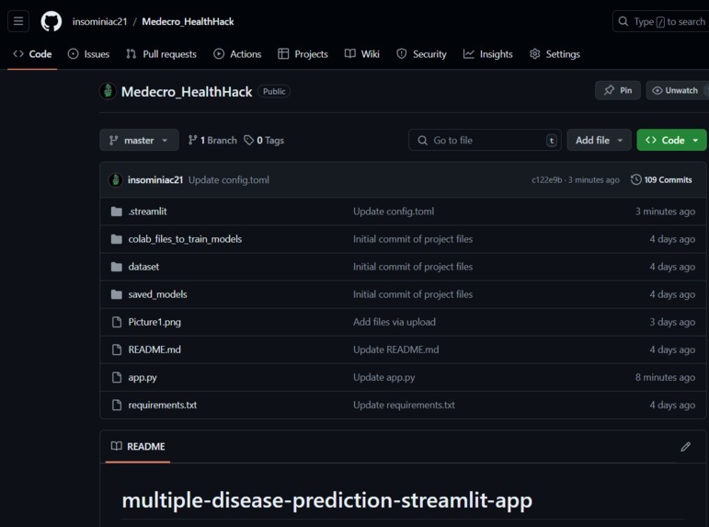Open the Pull requests tab
The height and width of the screenshot is (527, 709).
(162, 54)
